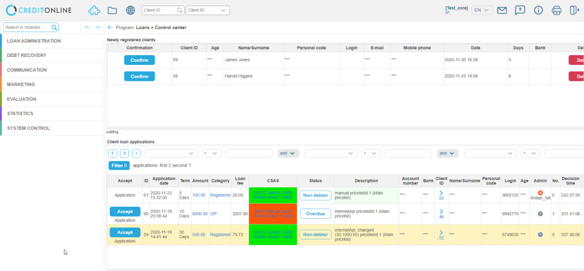Click the info circle icon
The width and height of the screenshot is (584, 271).
pyautogui.click(x=538, y=10)
